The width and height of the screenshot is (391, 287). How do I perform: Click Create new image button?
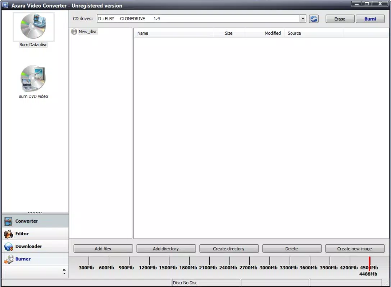355,249
